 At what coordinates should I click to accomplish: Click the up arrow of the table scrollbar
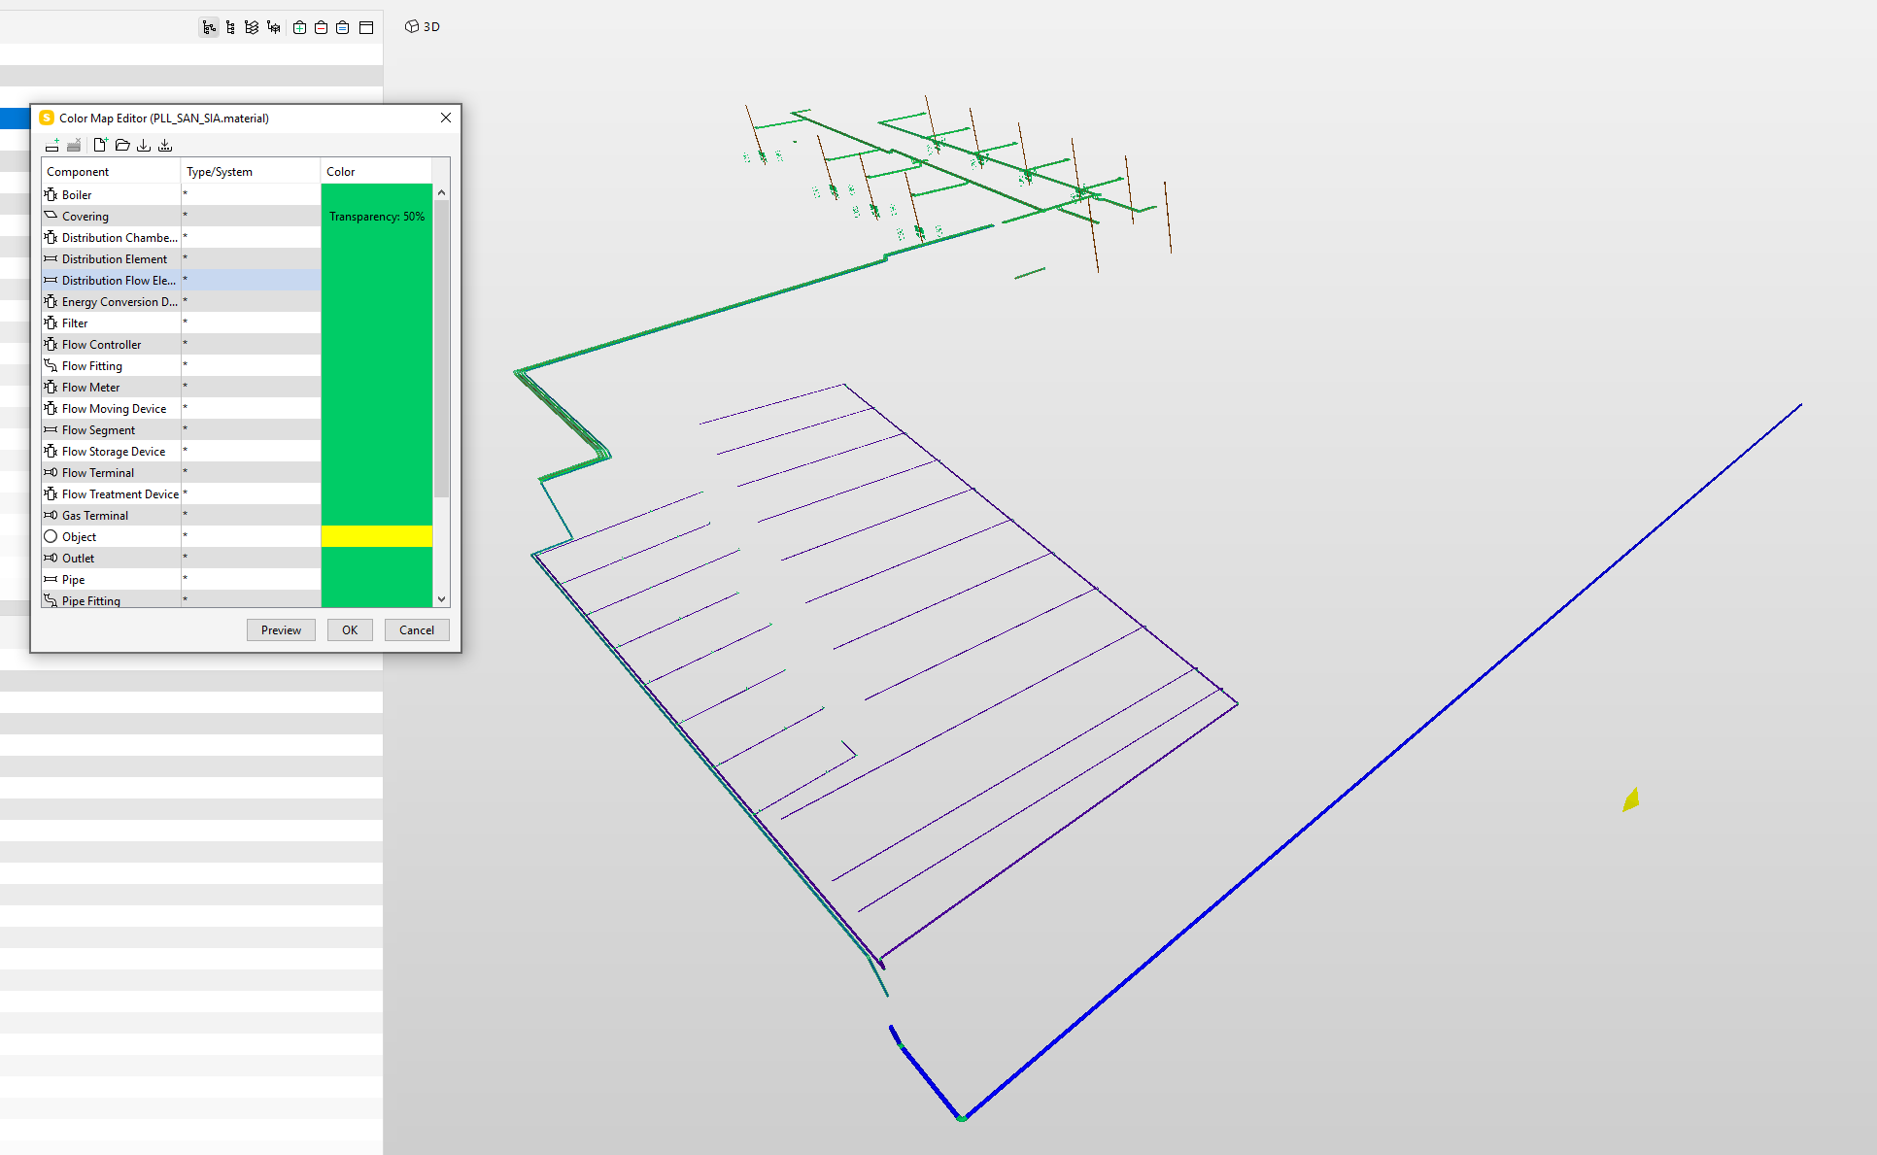pyautogui.click(x=442, y=192)
